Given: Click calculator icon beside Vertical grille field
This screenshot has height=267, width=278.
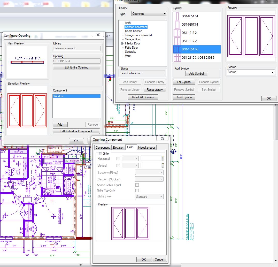Looking at the screenshot, I should pyautogui.click(x=163, y=165).
